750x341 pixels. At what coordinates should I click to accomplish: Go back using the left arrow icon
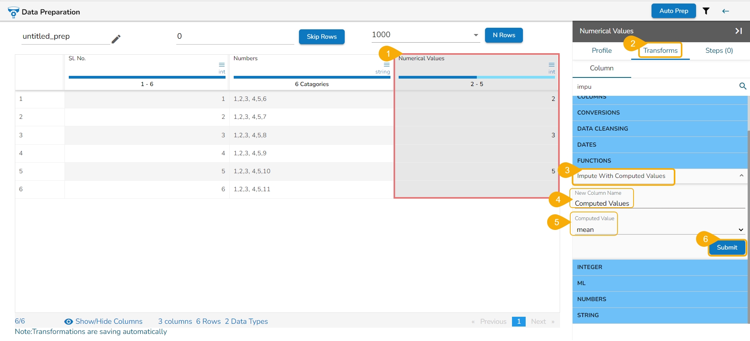coord(725,11)
